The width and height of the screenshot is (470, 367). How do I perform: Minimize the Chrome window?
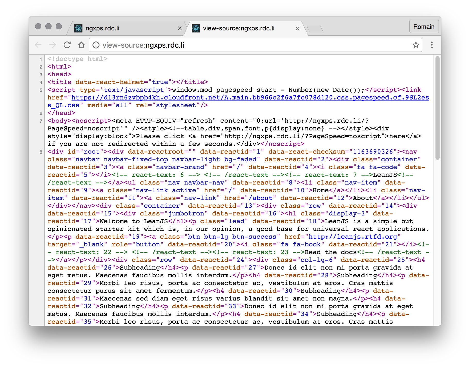[x=48, y=26]
